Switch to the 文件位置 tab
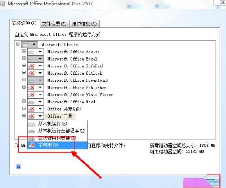The image size is (226, 188). point(54,24)
